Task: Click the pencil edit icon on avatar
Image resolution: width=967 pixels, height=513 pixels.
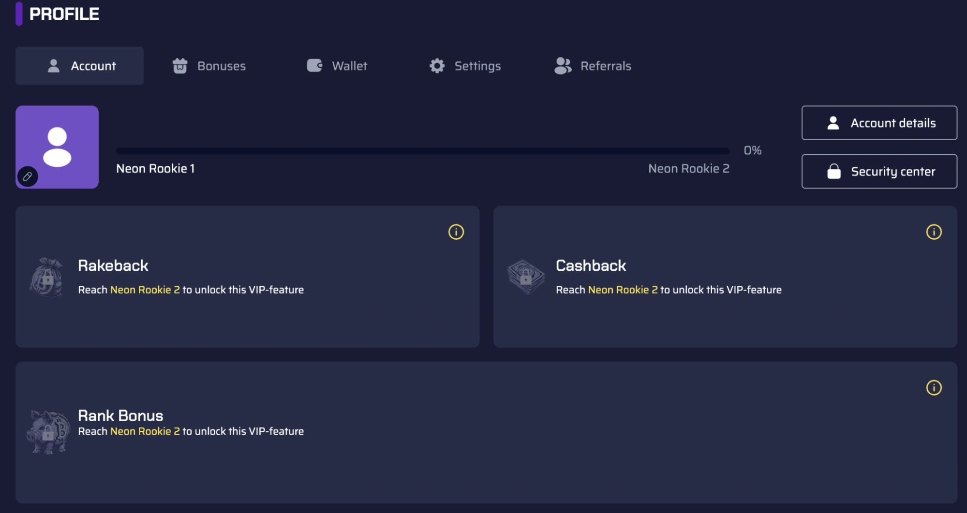Action: [x=28, y=176]
